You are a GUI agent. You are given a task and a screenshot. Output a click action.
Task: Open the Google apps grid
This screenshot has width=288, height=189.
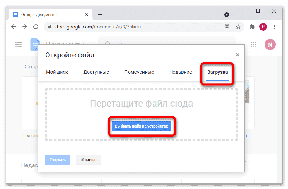pyautogui.click(x=254, y=44)
